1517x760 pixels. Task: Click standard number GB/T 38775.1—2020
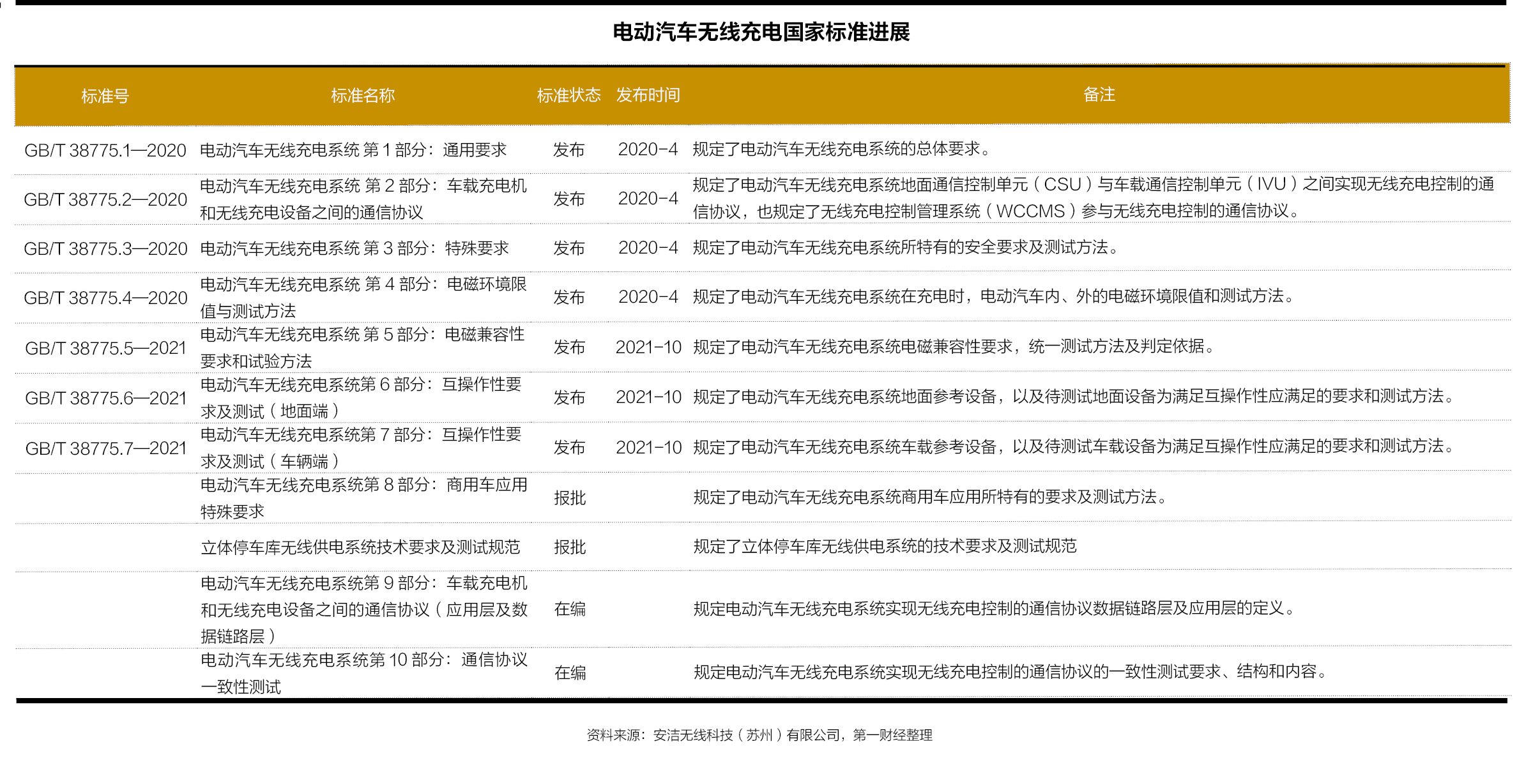tap(105, 151)
